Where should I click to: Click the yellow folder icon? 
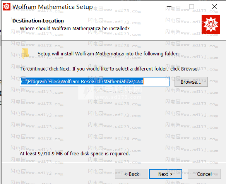click(26, 54)
